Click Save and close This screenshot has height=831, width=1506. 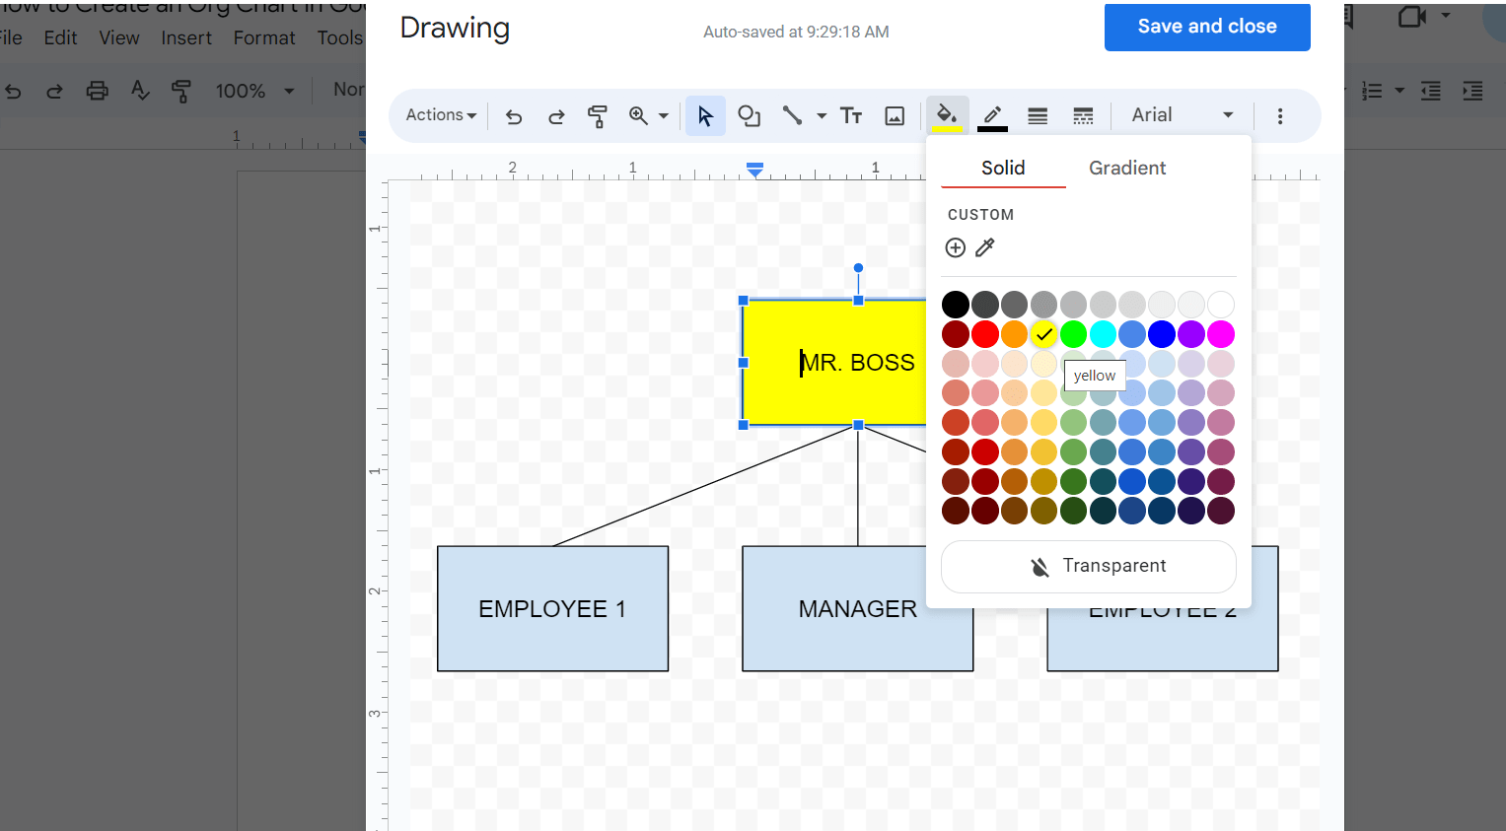point(1206,27)
